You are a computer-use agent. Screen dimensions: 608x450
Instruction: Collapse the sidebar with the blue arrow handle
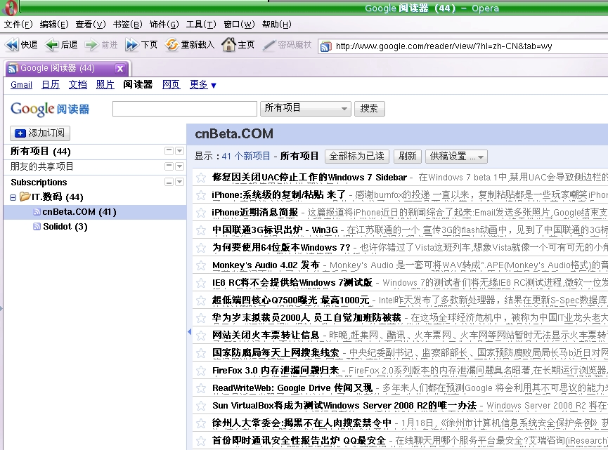tap(189, 331)
